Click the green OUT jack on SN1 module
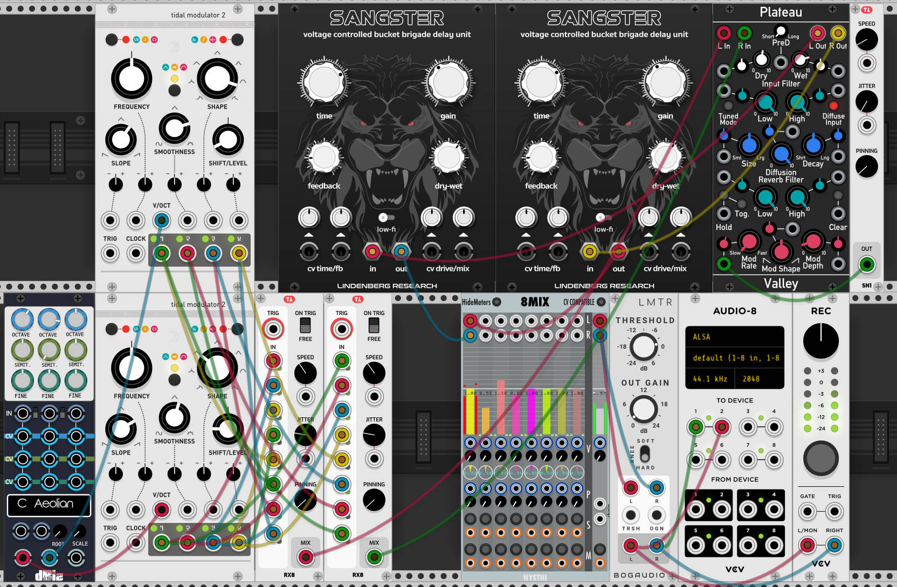897x587 pixels. 866,264
